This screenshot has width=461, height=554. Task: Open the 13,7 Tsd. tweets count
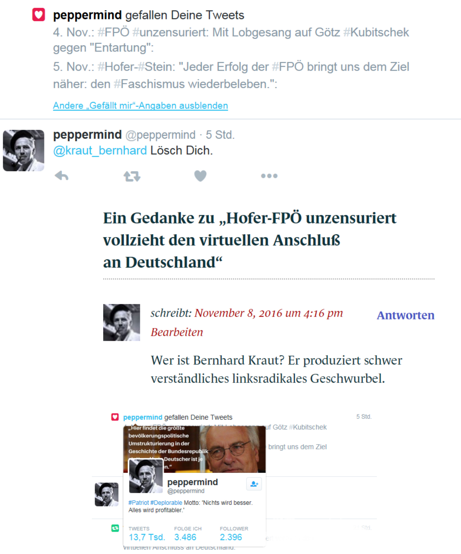point(147,537)
